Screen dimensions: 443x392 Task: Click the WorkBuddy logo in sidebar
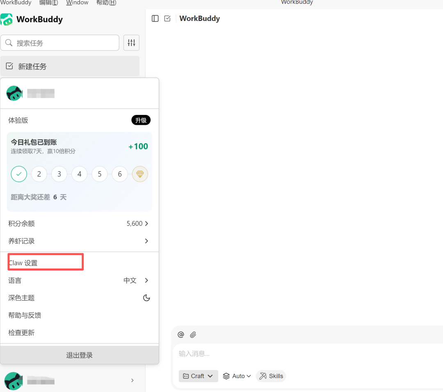coord(7,19)
